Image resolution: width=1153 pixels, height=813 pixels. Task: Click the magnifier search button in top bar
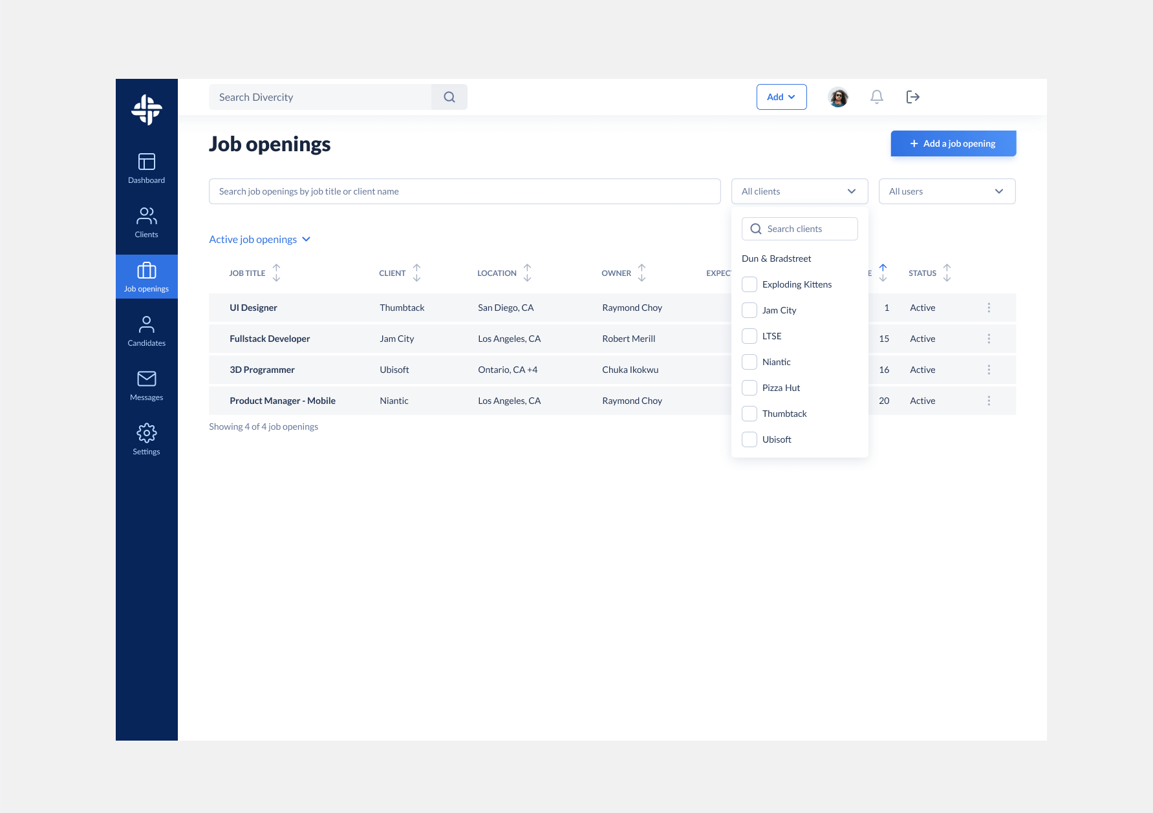(449, 97)
